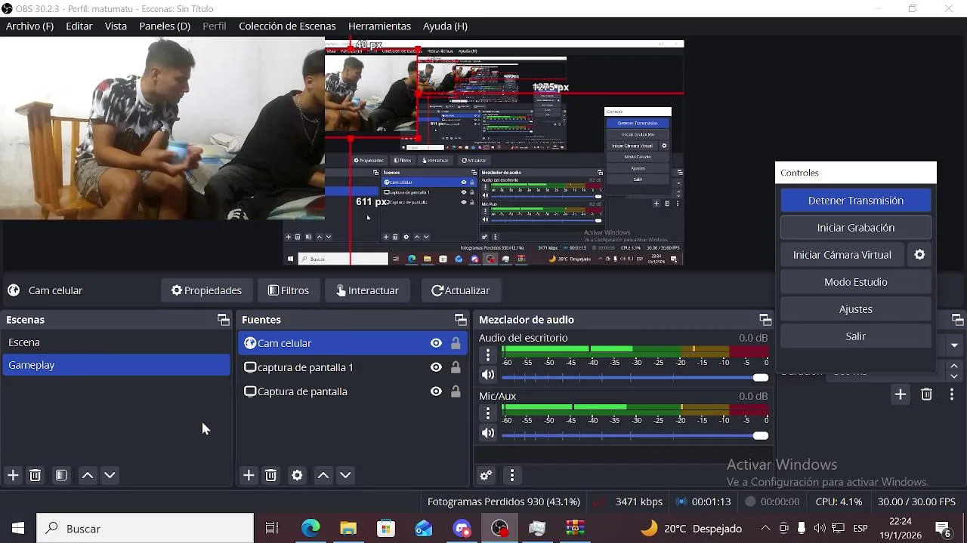Adjust Mic/Aux volume slider
The width and height of the screenshot is (967, 543).
pyautogui.click(x=635, y=435)
